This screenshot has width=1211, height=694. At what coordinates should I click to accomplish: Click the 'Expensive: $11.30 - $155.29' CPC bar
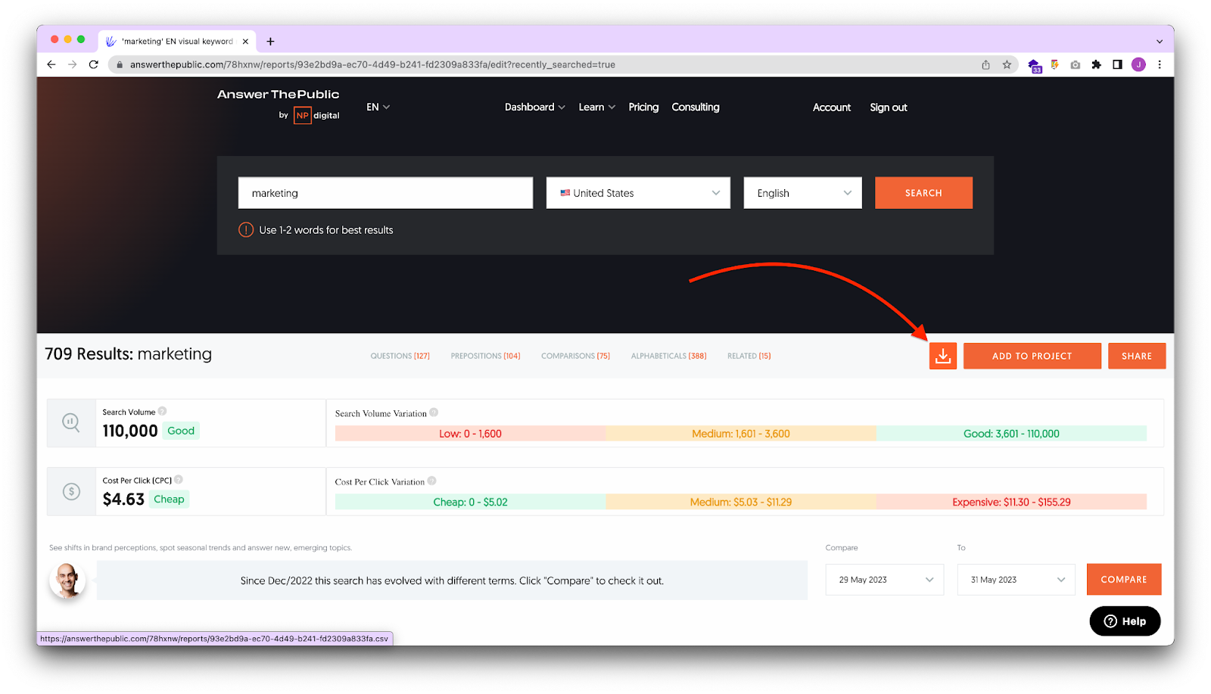(1011, 502)
